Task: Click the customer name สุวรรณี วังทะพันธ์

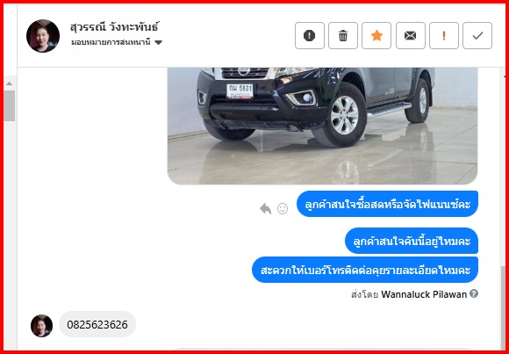Action: [115, 27]
